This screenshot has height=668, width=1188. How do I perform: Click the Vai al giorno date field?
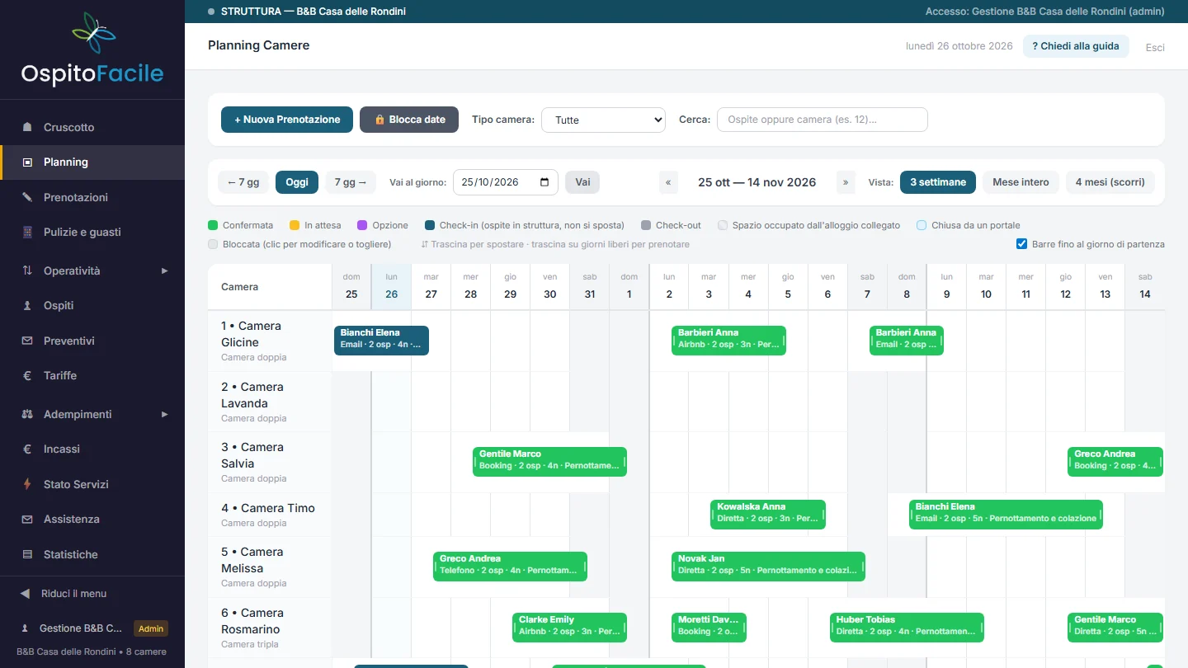coord(506,182)
